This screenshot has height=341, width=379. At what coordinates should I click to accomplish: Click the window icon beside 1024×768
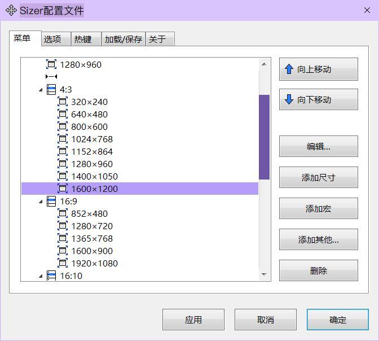tap(63, 139)
